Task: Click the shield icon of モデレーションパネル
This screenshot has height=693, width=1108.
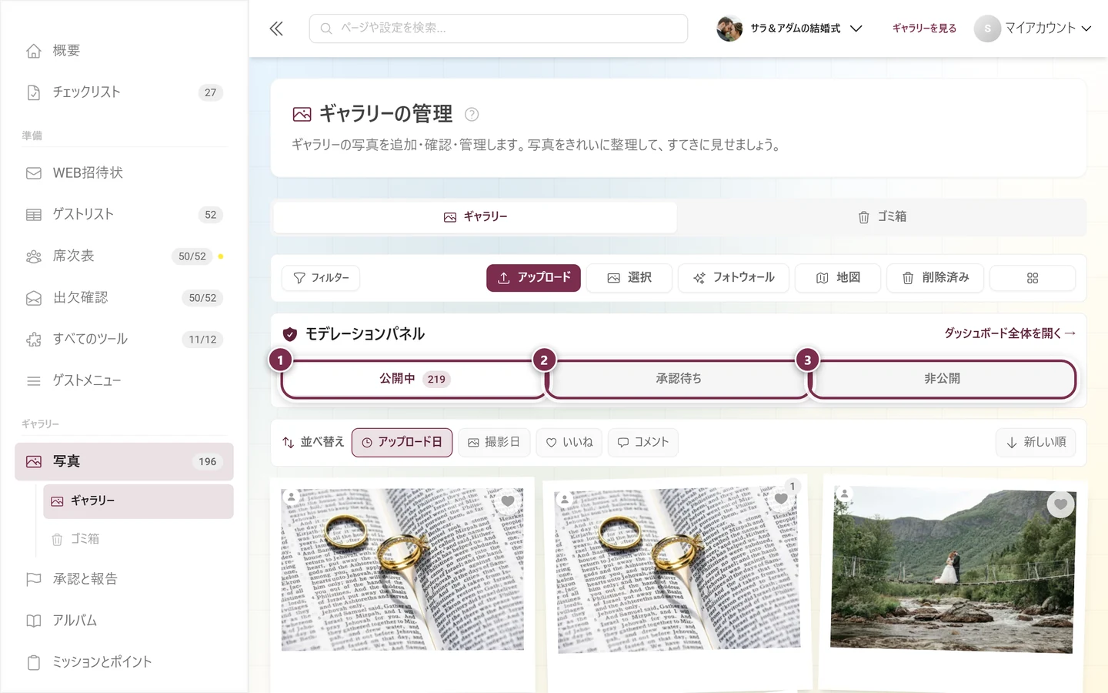Action: (x=290, y=334)
